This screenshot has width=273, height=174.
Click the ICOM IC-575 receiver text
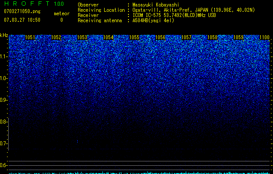[174, 15]
